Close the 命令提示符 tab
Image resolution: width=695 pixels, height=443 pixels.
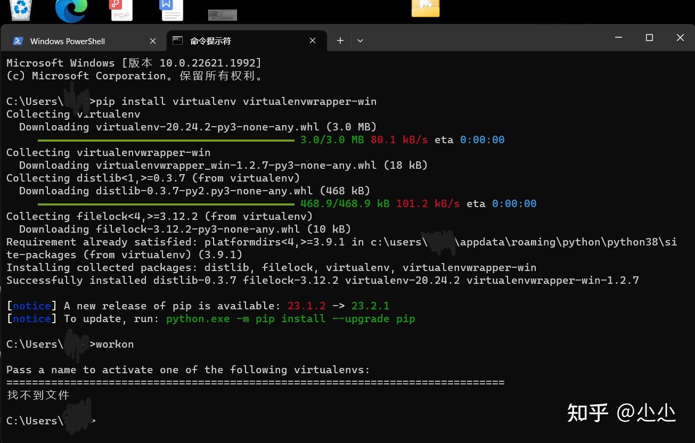(x=313, y=40)
